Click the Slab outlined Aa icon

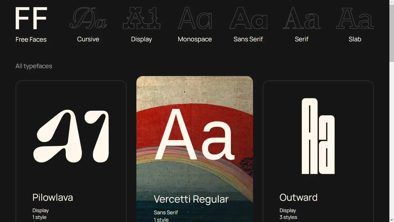pyautogui.click(x=355, y=18)
